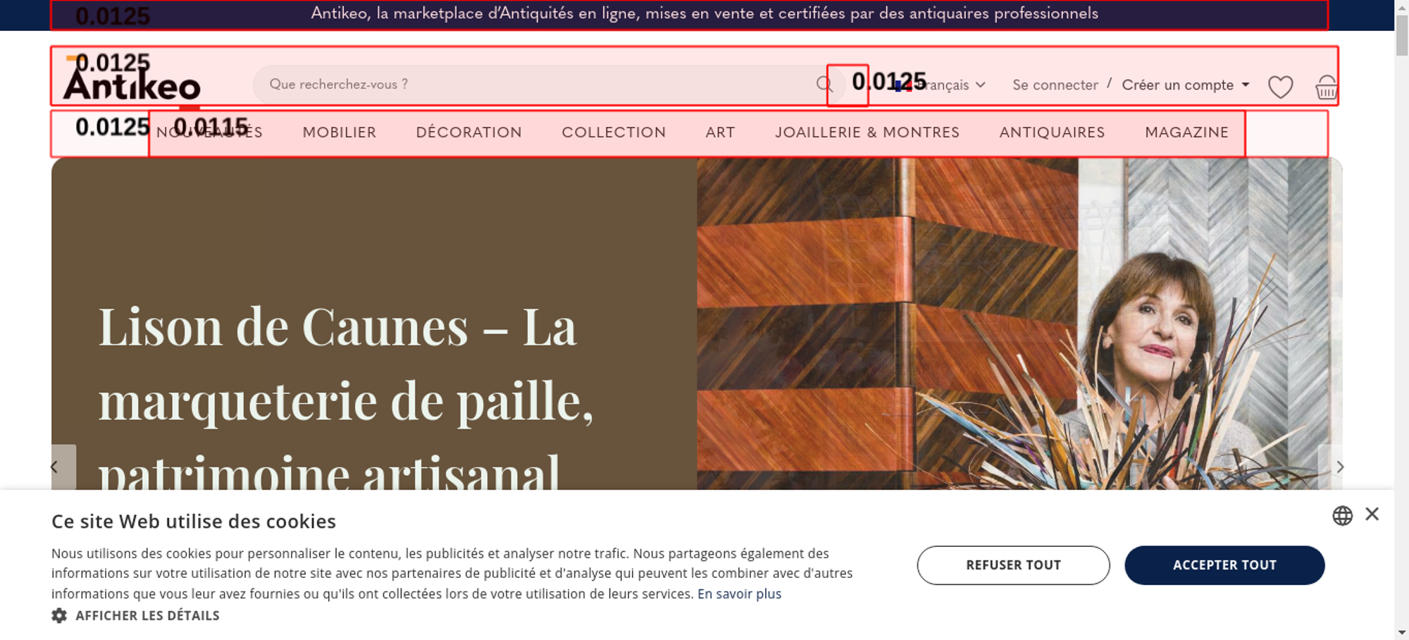Go to the next carousel slide arrow
Viewport: 1409px width, 640px height.
pyautogui.click(x=1340, y=467)
